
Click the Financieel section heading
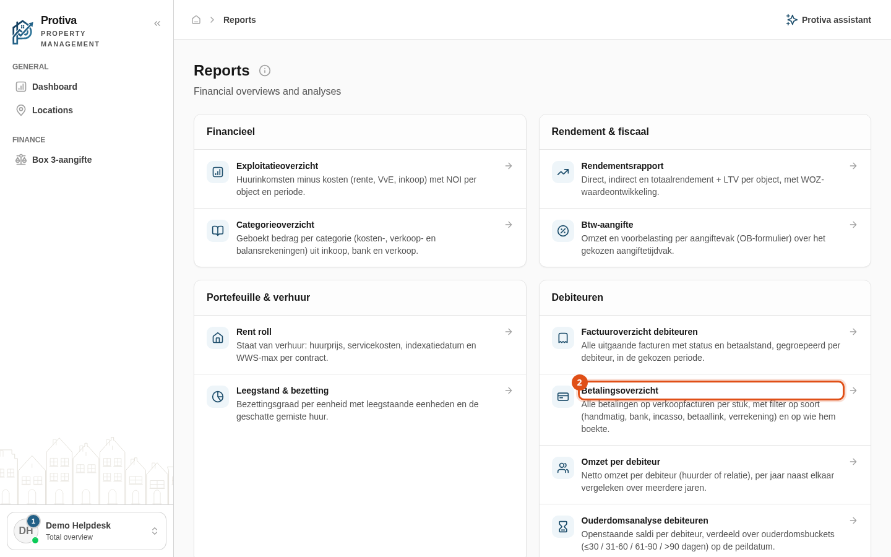[x=231, y=132]
